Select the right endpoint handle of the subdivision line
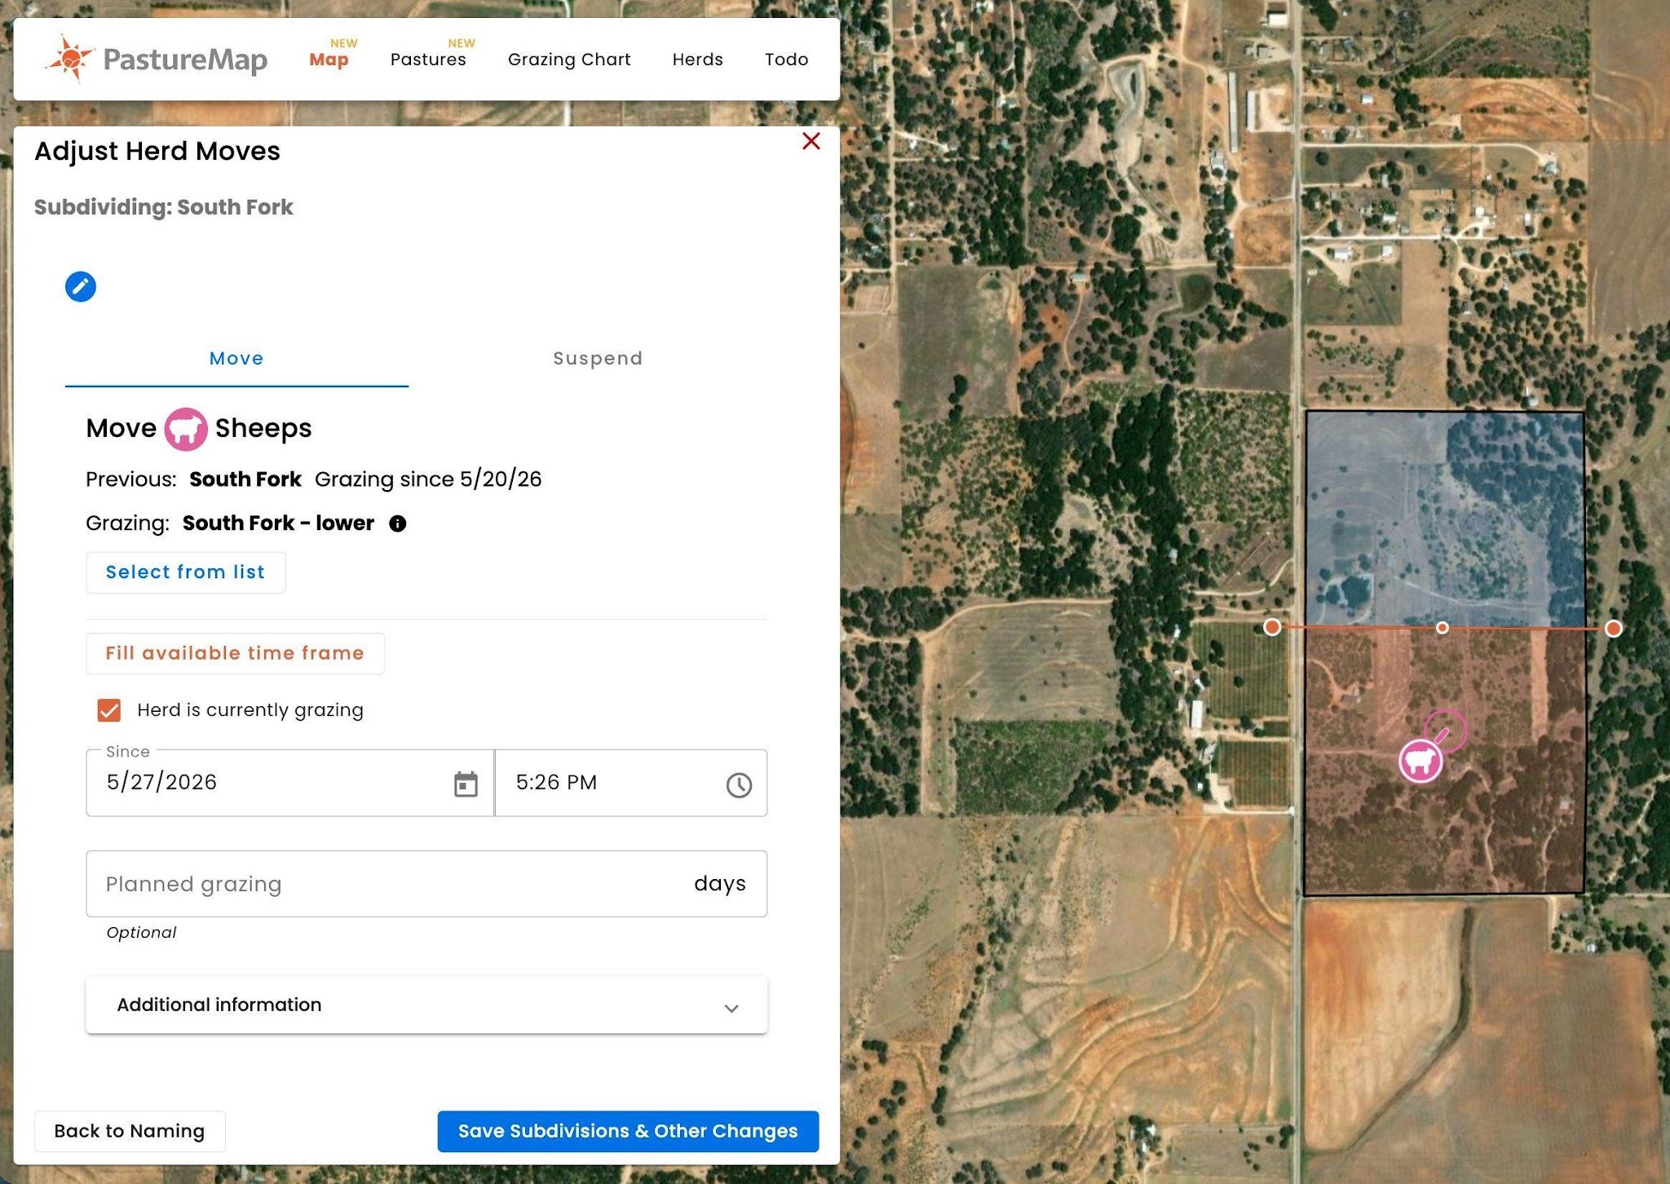Image resolution: width=1670 pixels, height=1184 pixels. pos(1613,628)
